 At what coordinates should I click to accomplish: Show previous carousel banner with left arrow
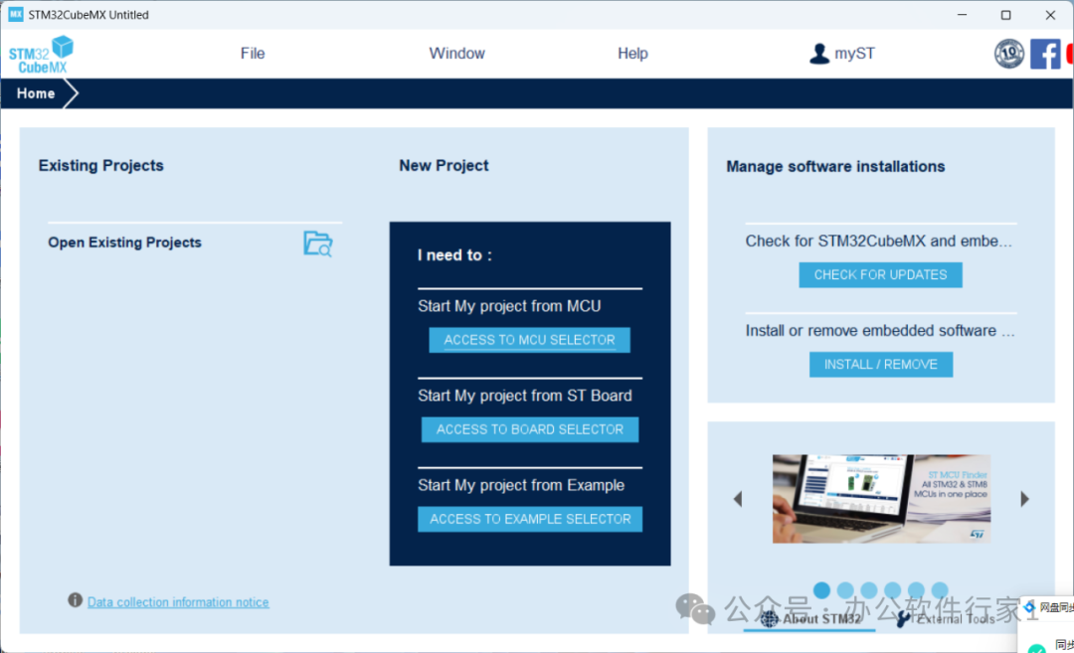click(738, 499)
